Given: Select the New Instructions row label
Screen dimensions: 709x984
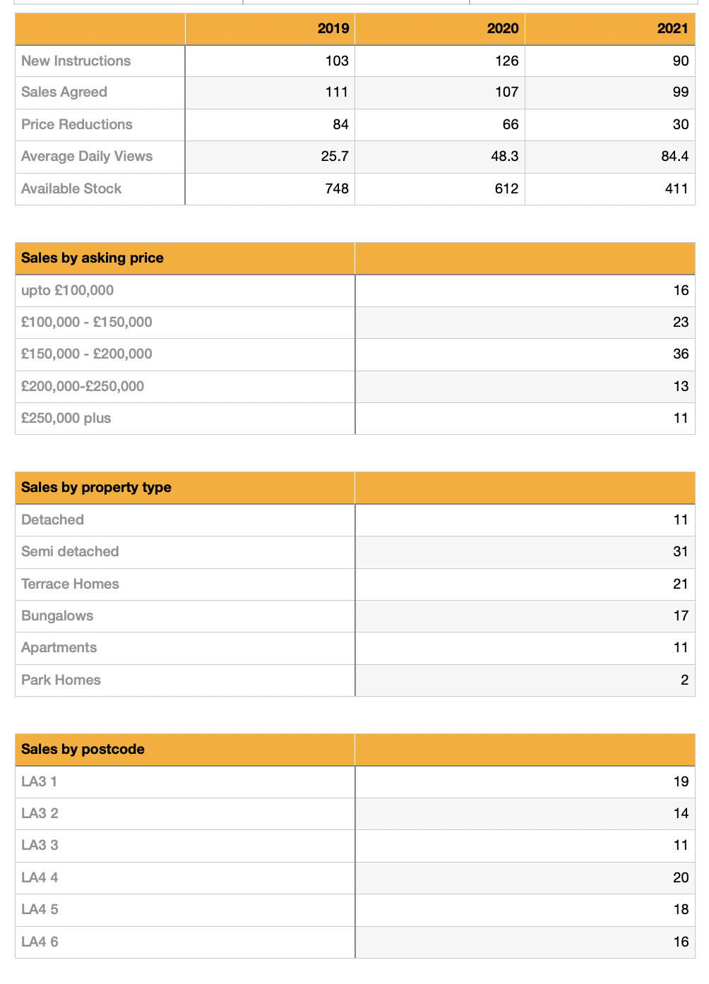Looking at the screenshot, I should [76, 61].
